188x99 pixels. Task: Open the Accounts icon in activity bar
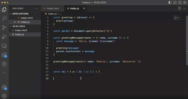point(4,87)
